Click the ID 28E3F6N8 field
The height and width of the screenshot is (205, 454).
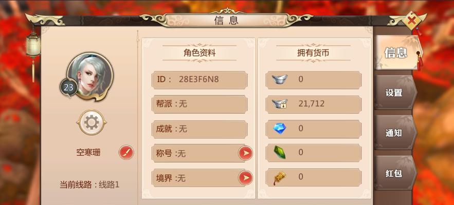199,80
